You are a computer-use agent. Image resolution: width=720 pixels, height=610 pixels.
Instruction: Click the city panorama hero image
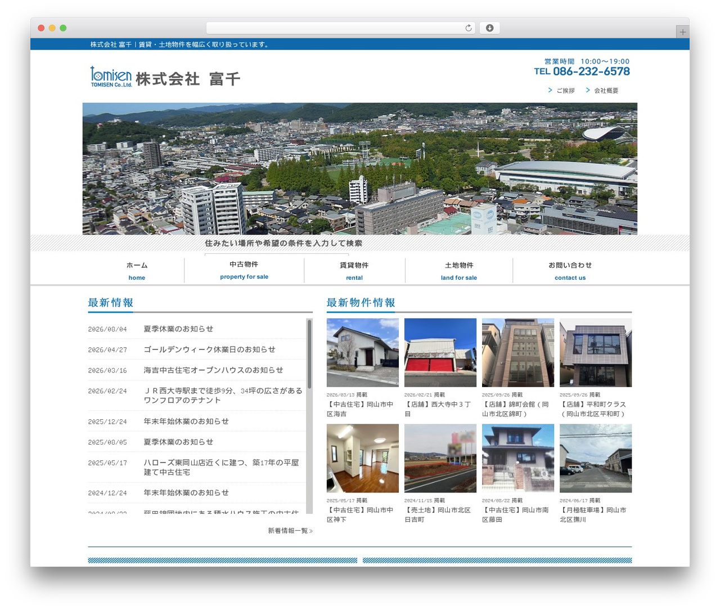tap(360, 169)
